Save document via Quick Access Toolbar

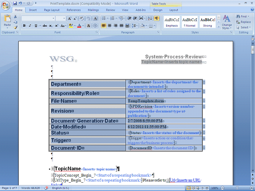[x=15, y=3]
